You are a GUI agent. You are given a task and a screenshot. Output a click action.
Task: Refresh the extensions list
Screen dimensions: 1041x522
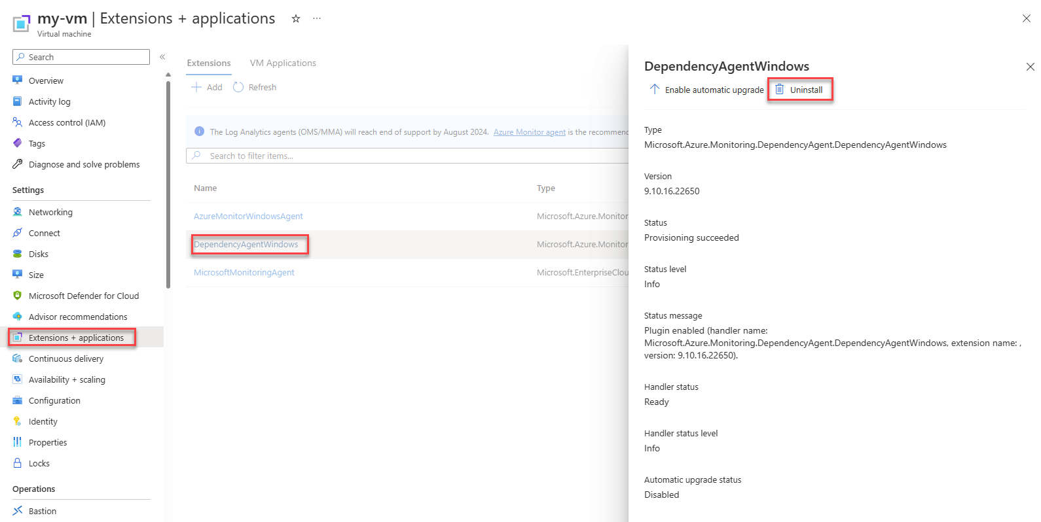tap(255, 87)
